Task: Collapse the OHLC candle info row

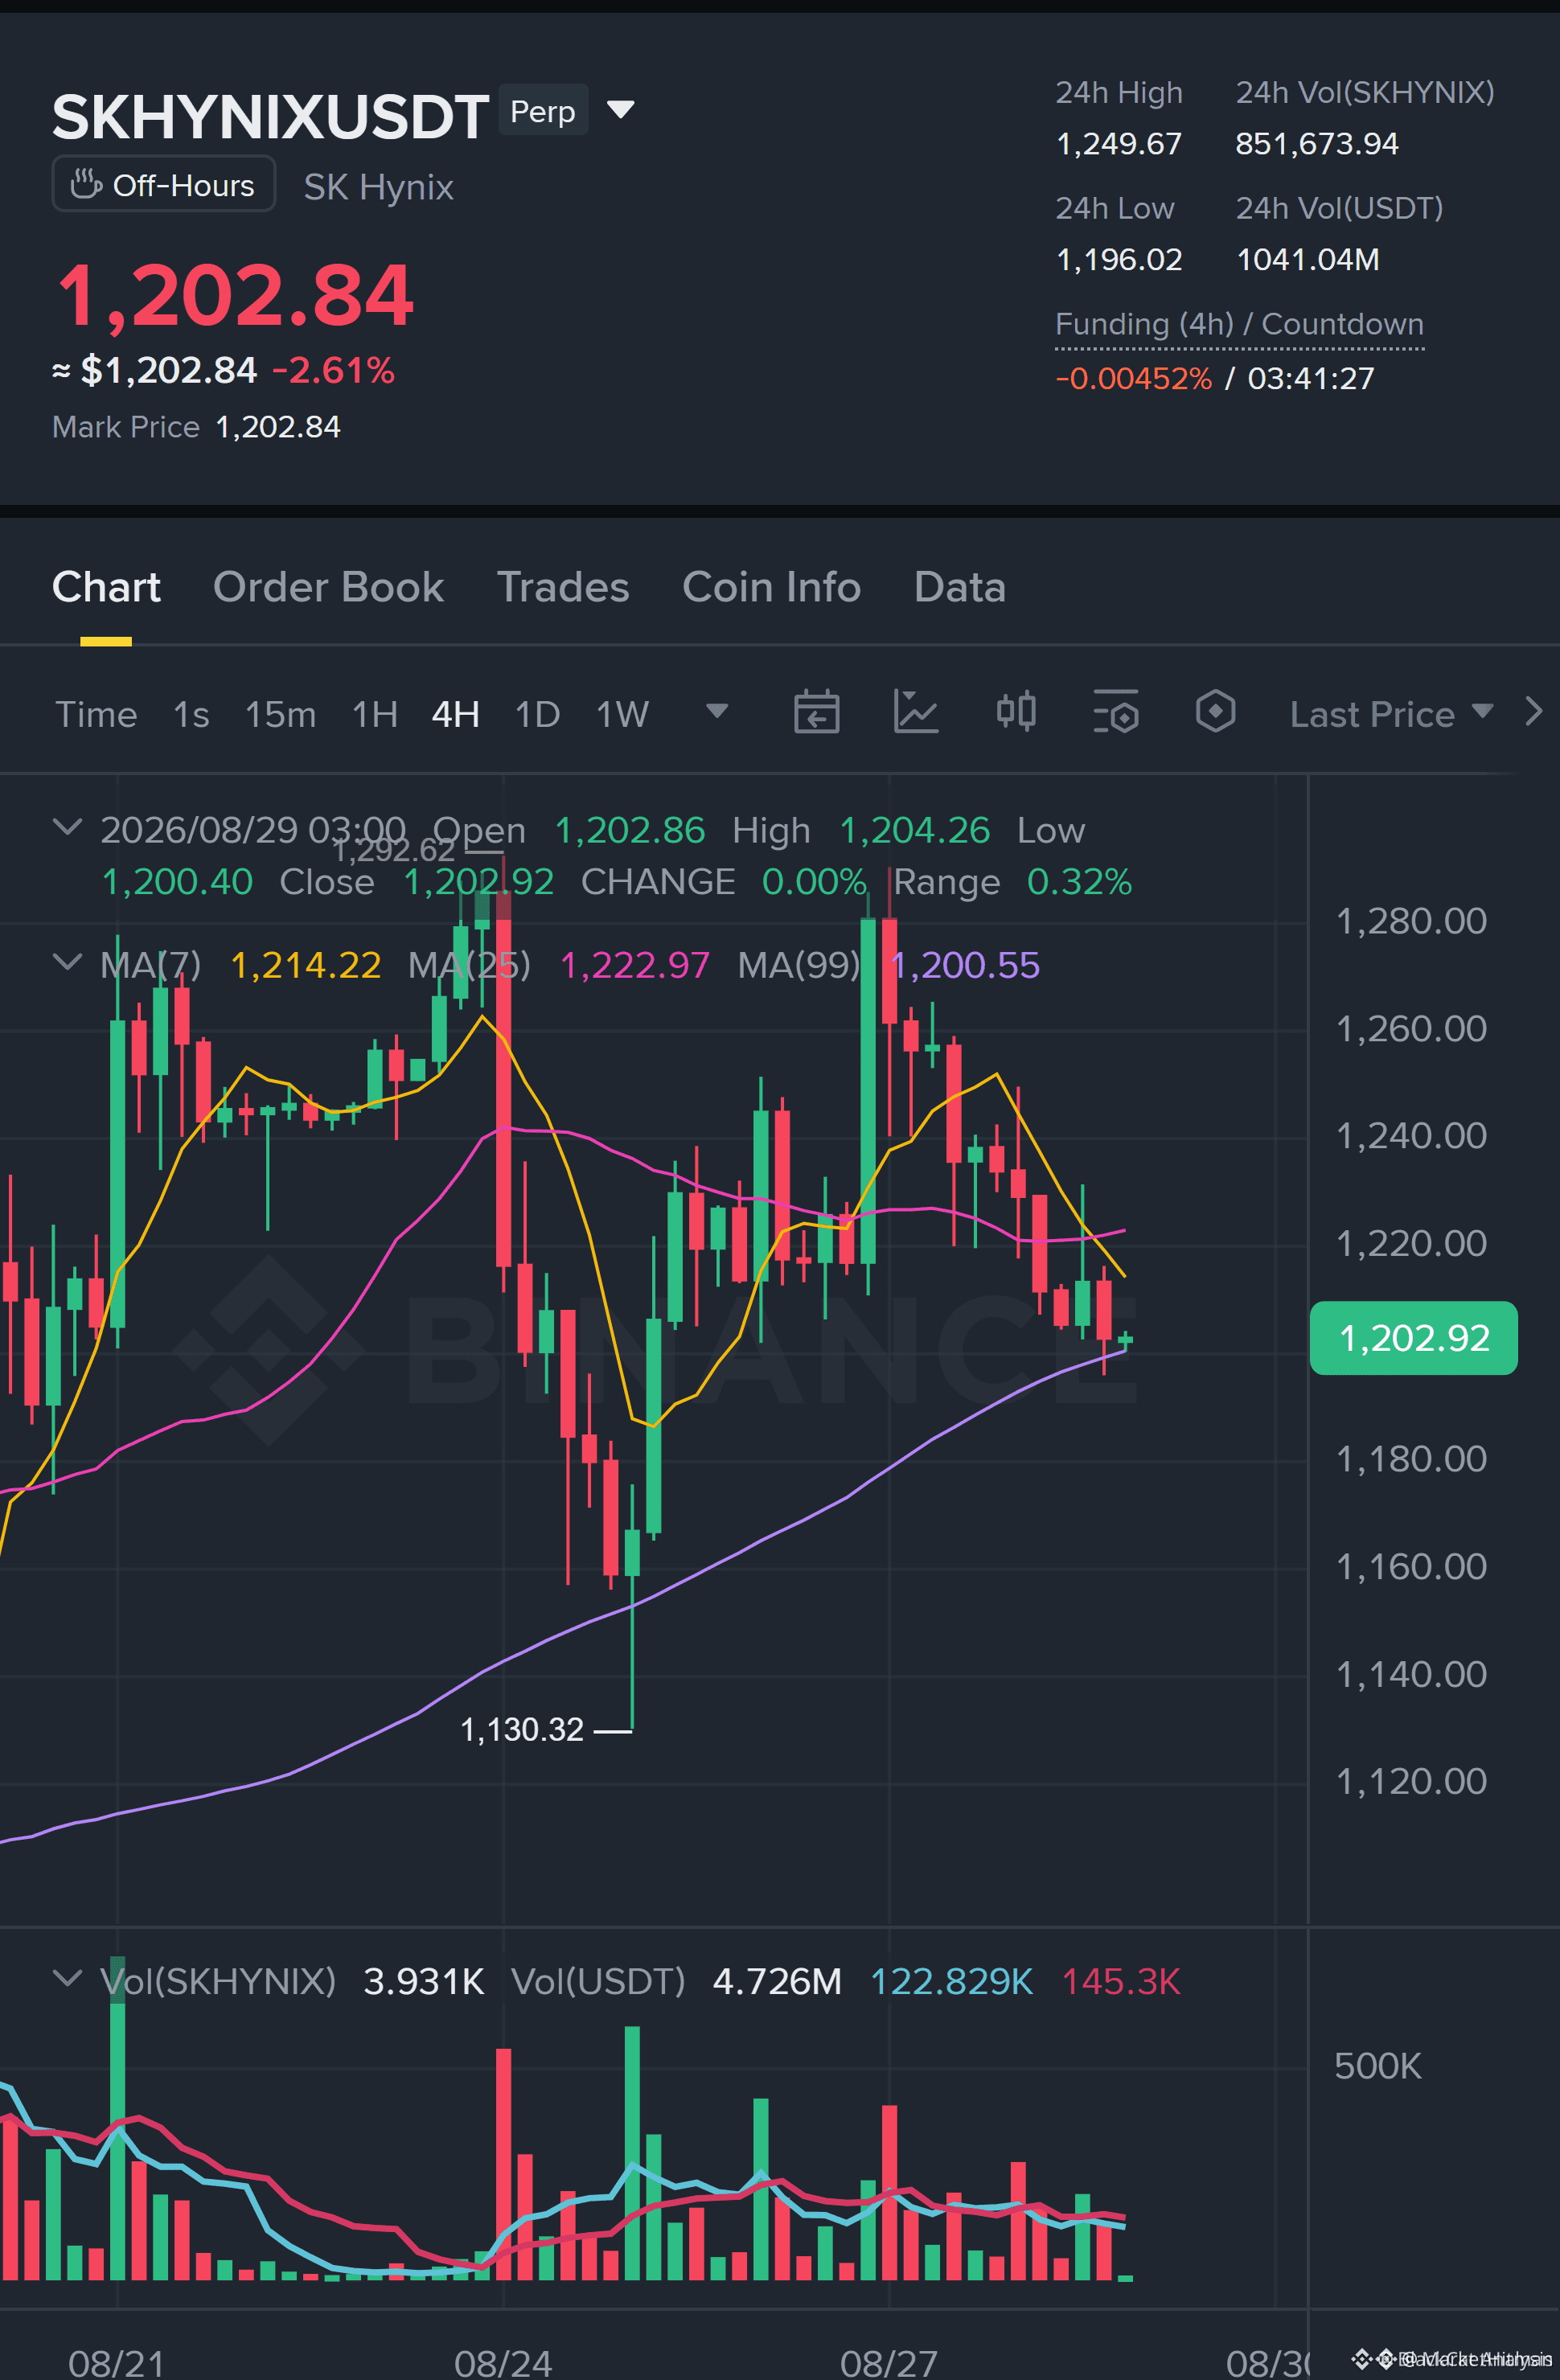Action: tap(67, 827)
